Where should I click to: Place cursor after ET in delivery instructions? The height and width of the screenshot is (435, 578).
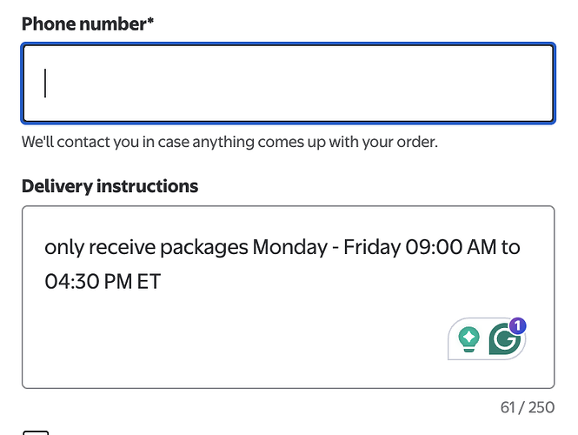(x=161, y=282)
